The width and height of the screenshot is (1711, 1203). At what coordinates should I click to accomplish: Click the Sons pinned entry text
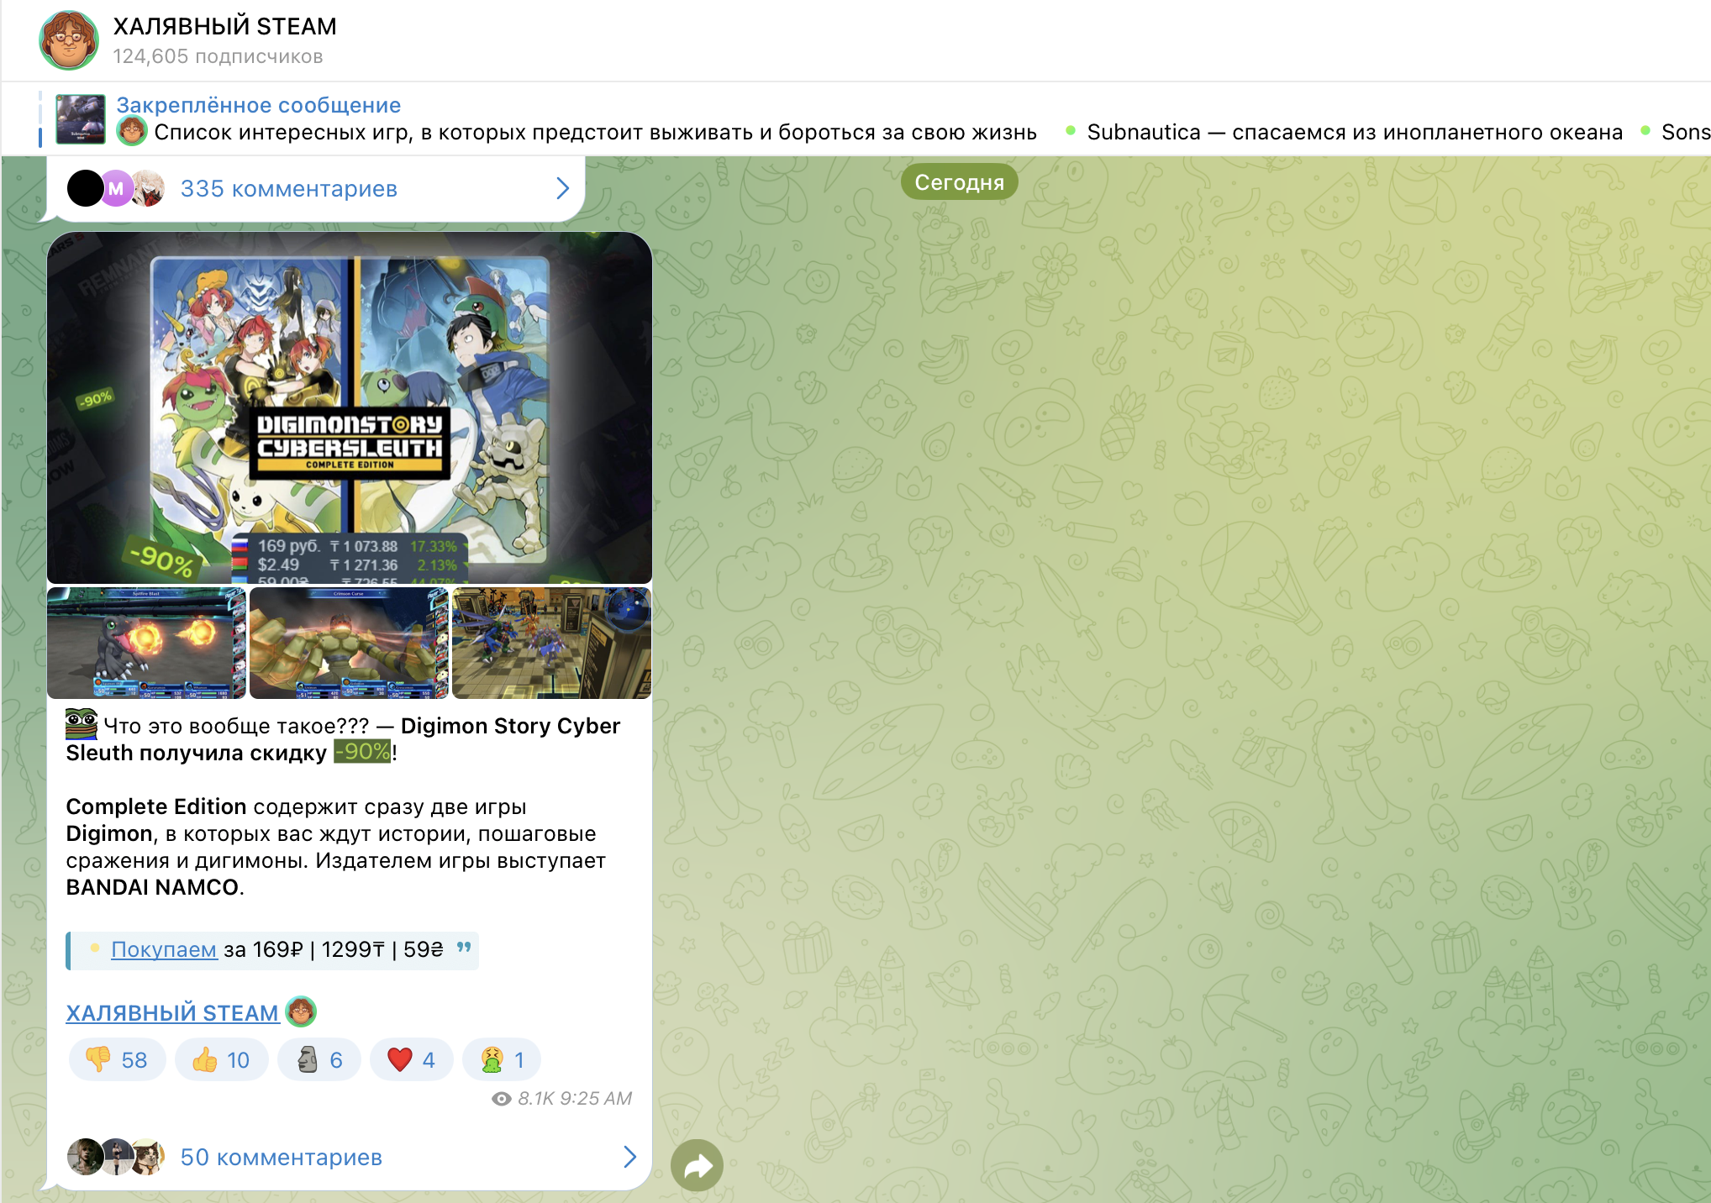(1685, 132)
